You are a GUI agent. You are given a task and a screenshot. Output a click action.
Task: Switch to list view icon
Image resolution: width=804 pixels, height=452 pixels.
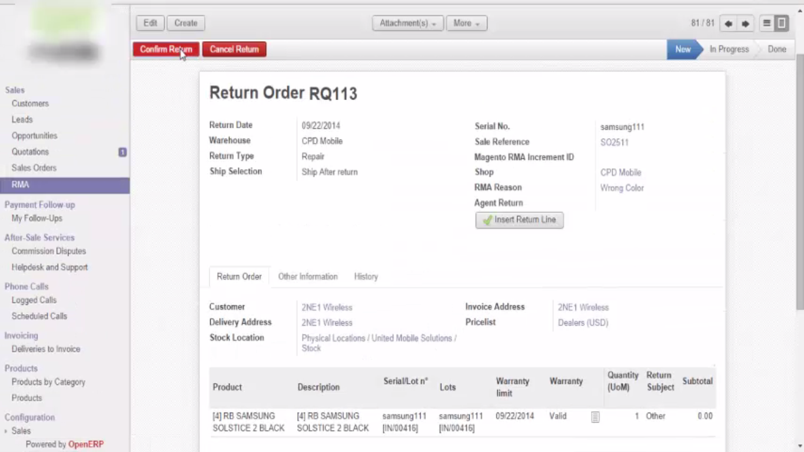pos(766,24)
